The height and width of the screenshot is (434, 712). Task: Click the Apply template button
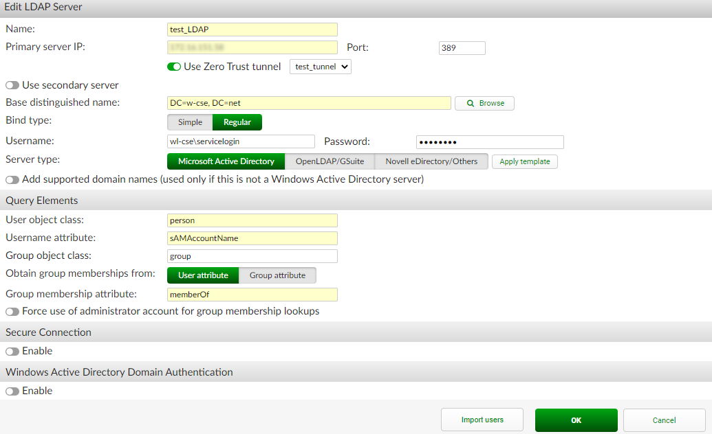pos(524,161)
